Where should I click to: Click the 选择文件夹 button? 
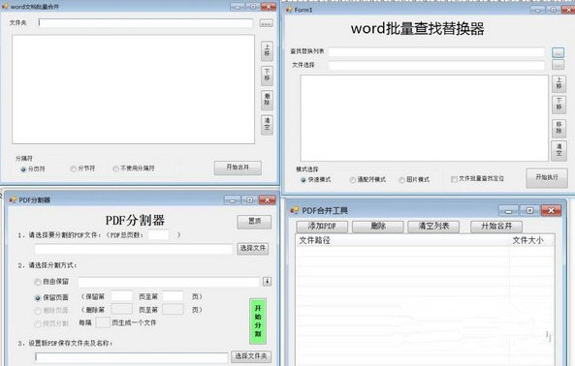(251, 356)
